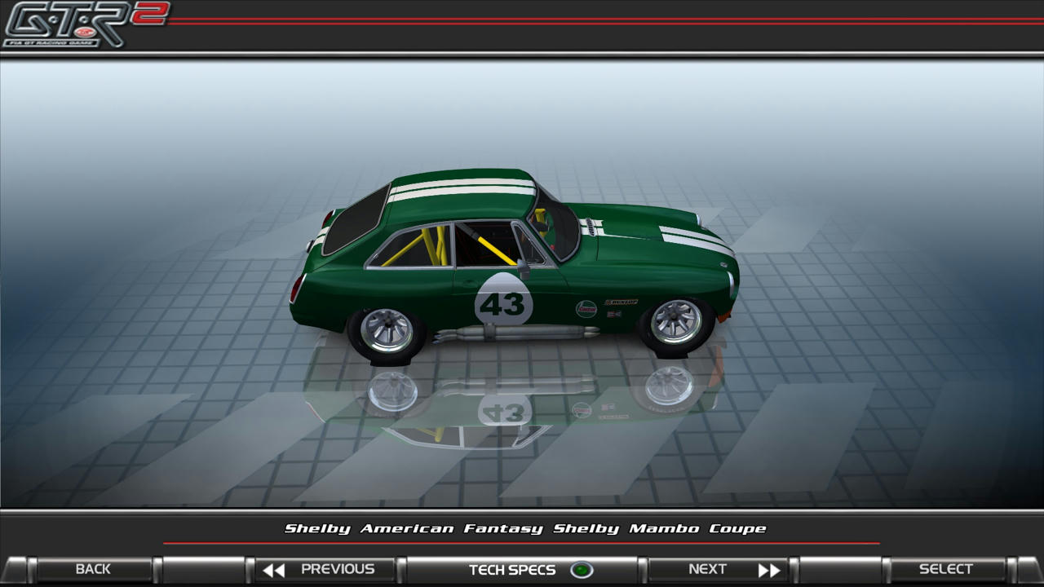Click the car name text Shelby Mambo Coupe
The image size is (1044, 587).
coord(660,528)
